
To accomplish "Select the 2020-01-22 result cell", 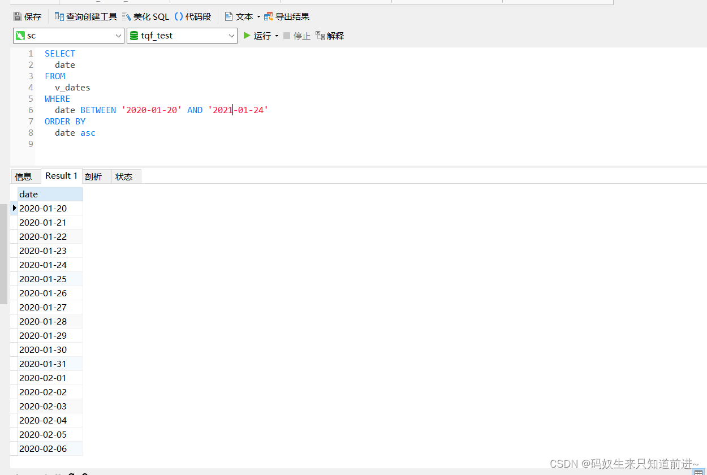I will (50, 236).
